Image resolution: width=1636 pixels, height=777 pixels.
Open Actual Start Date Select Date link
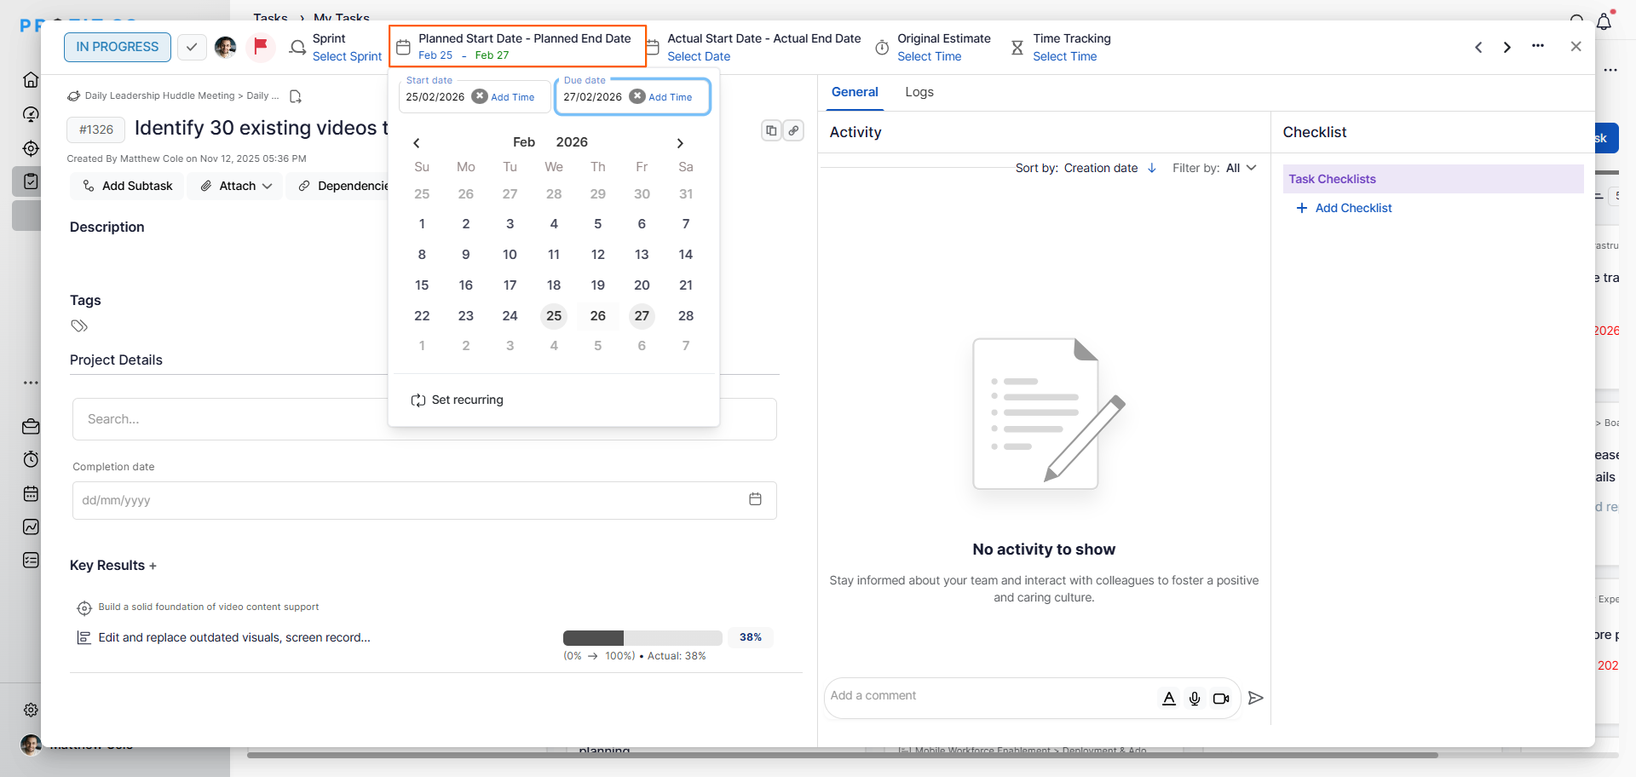coord(699,56)
